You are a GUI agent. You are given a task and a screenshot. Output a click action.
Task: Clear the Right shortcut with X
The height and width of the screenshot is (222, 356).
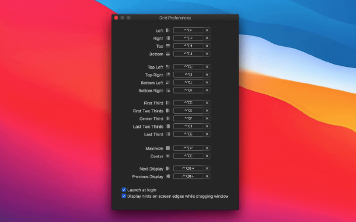click(207, 38)
